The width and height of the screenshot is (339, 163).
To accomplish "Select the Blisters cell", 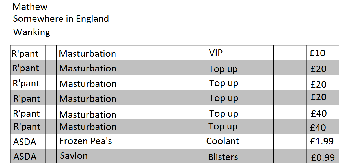I will [x=223, y=156].
